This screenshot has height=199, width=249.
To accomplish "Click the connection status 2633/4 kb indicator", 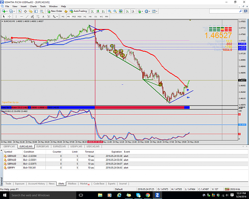I will pyautogui.click(x=232, y=189).
